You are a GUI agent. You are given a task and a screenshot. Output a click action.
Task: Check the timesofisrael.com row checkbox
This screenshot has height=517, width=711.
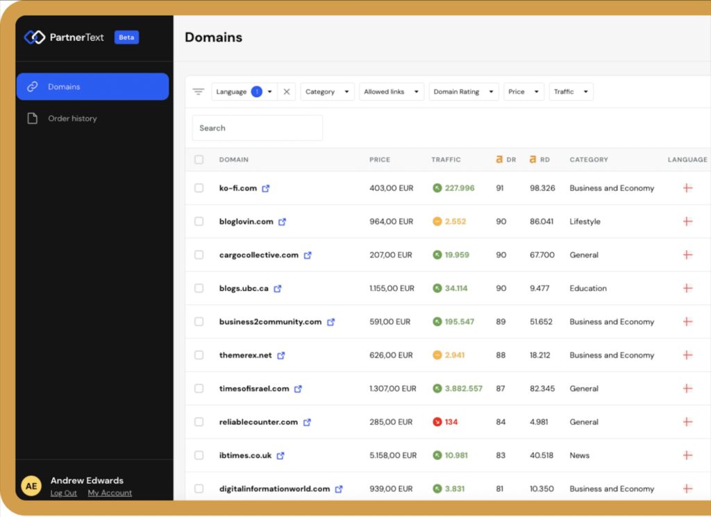click(199, 389)
